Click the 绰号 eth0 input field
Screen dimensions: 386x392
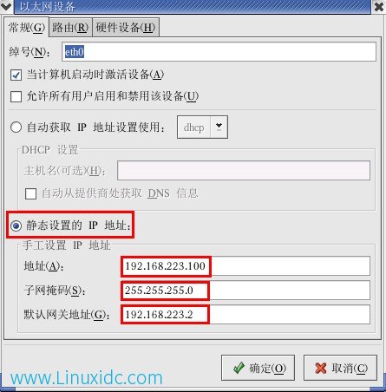click(x=219, y=52)
